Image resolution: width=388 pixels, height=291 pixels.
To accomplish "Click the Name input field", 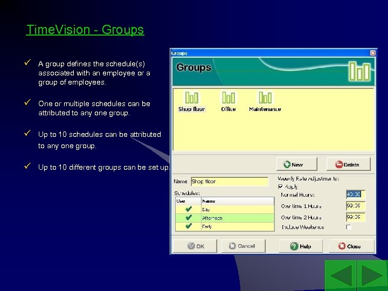I will [230, 182].
